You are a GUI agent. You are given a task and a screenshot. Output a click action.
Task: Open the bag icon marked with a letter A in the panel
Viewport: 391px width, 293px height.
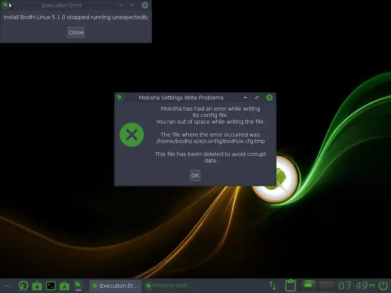click(x=64, y=286)
